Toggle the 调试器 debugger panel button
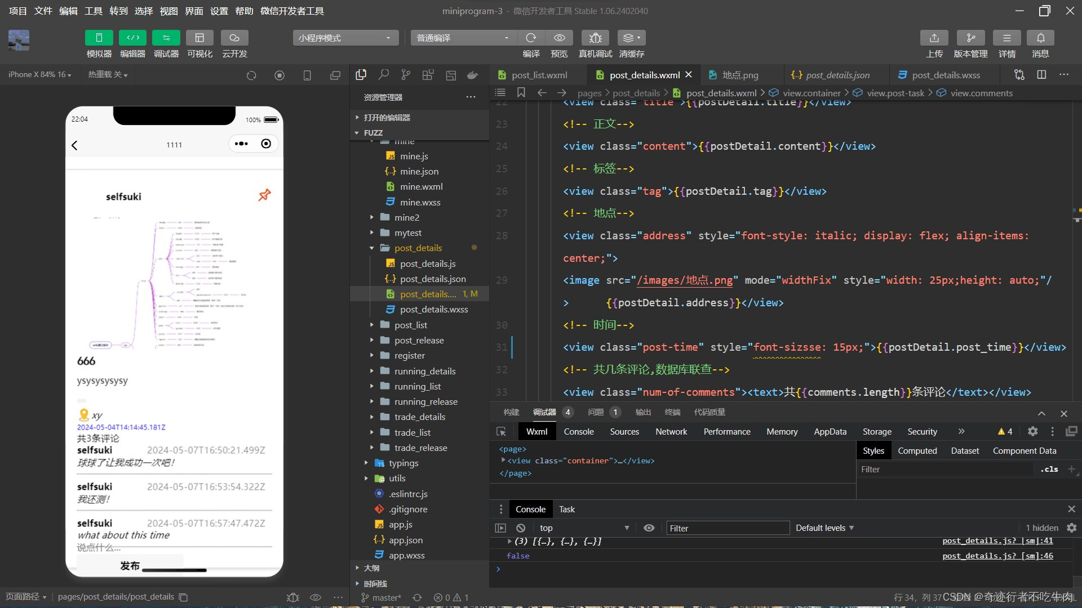Screen dimensions: 1082x608 coord(166,38)
